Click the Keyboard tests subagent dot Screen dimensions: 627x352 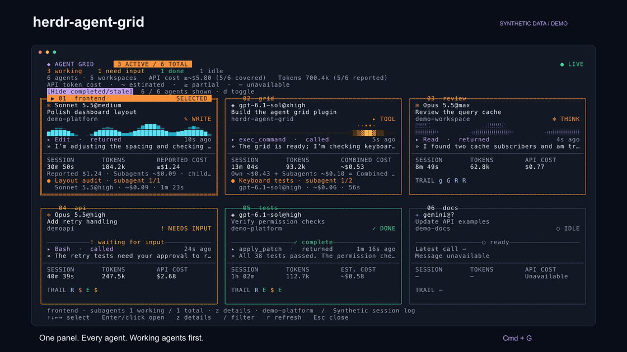[x=233, y=181]
